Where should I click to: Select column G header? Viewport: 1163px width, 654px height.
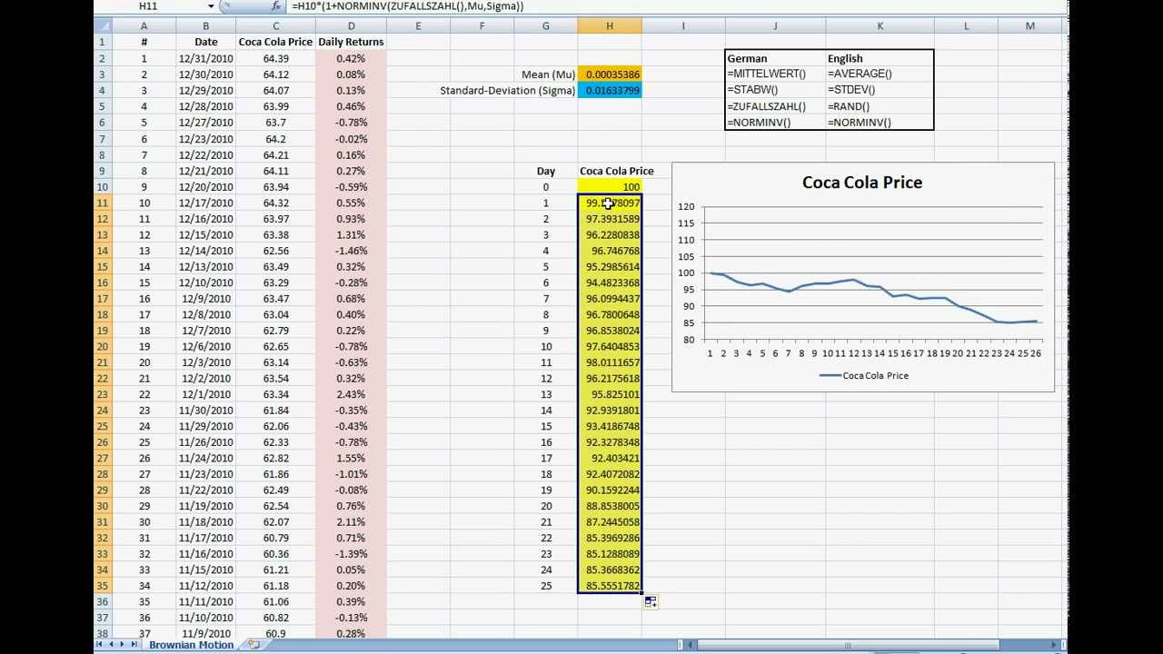pos(545,26)
